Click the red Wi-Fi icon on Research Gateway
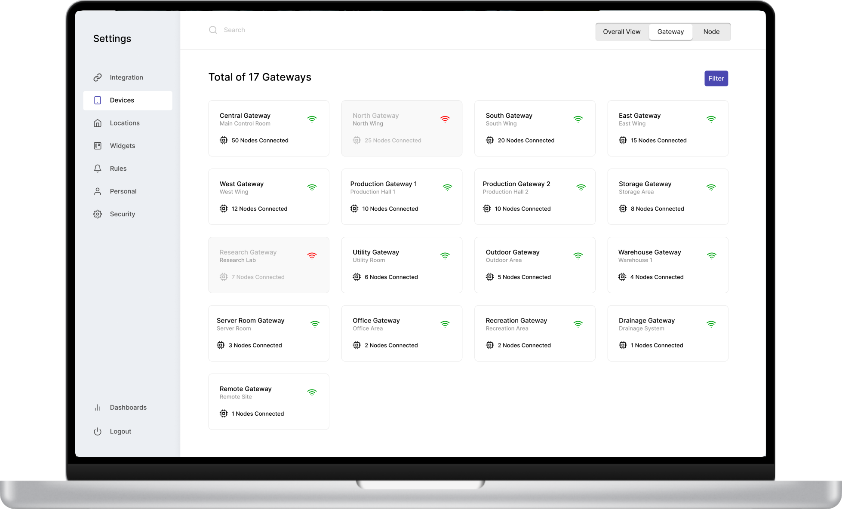Image resolution: width=842 pixels, height=509 pixels. pyautogui.click(x=312, y=256)
